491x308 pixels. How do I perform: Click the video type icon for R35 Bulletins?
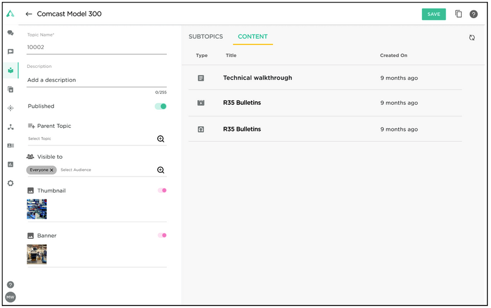point(201,103)
